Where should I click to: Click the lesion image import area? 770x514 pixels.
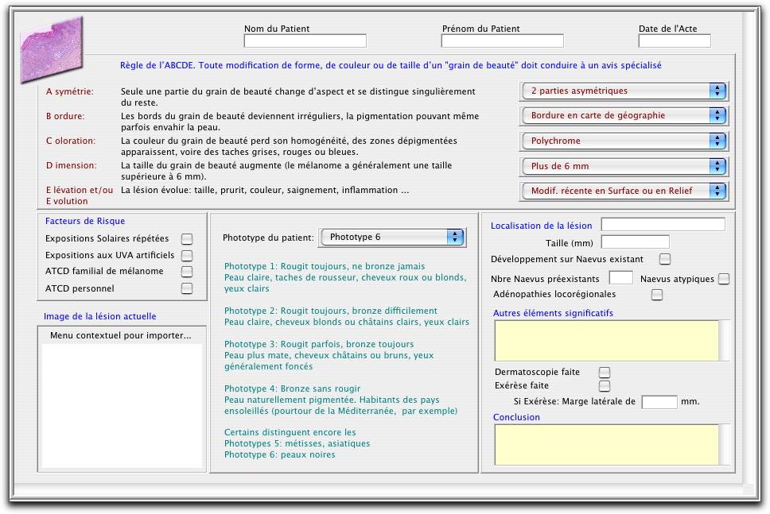122,404
